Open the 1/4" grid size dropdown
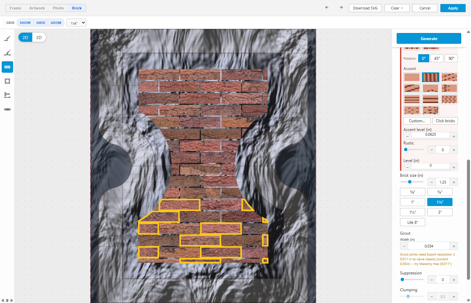The height and width of the screenshot is (303, 471). click(x=76, y=23)
